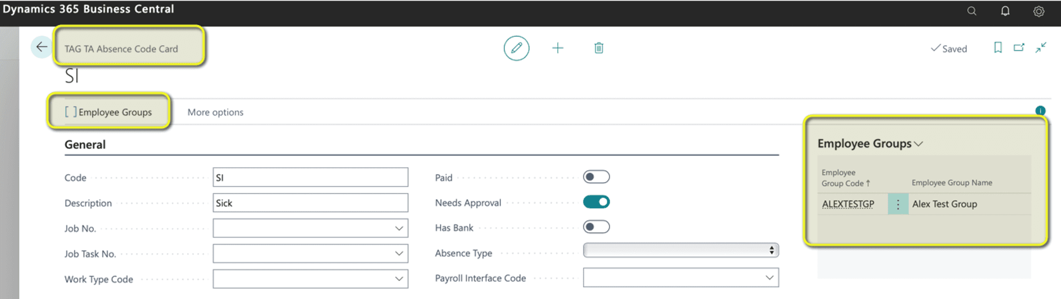Click the bookmark icon
Screen dimensions: 1061x299
click(998, 48)
